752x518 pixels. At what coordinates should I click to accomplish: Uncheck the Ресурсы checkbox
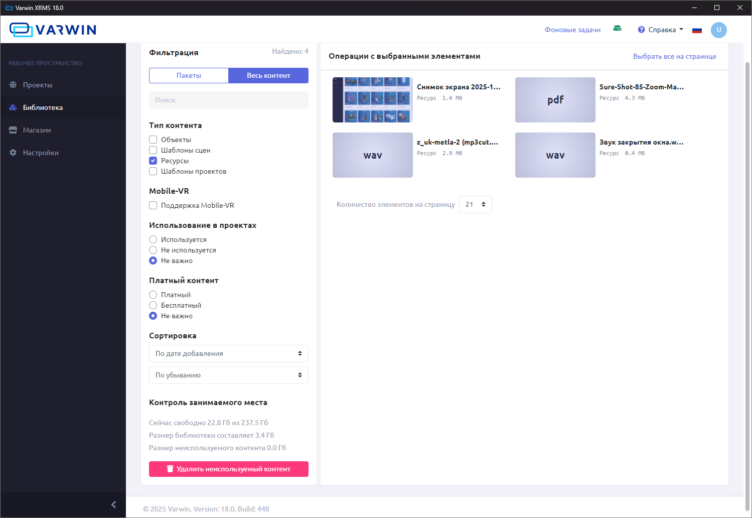pos(153,161)
